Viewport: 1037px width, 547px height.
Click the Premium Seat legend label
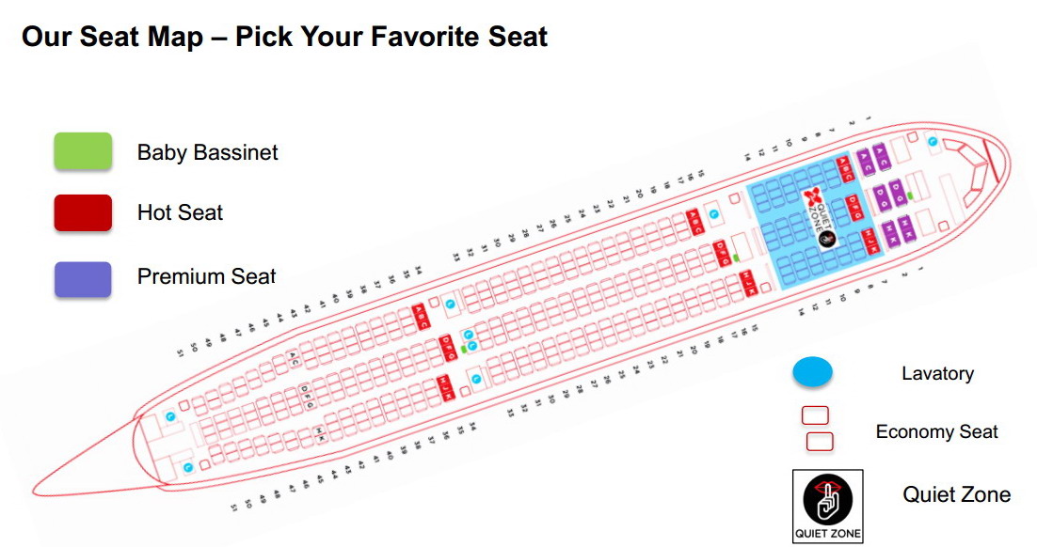[206, 276]
